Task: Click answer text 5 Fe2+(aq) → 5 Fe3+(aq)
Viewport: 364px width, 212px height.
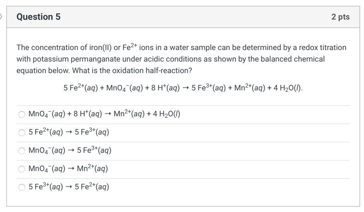Action: point(69,132)
